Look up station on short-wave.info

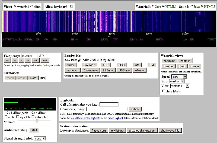(170, 131)
